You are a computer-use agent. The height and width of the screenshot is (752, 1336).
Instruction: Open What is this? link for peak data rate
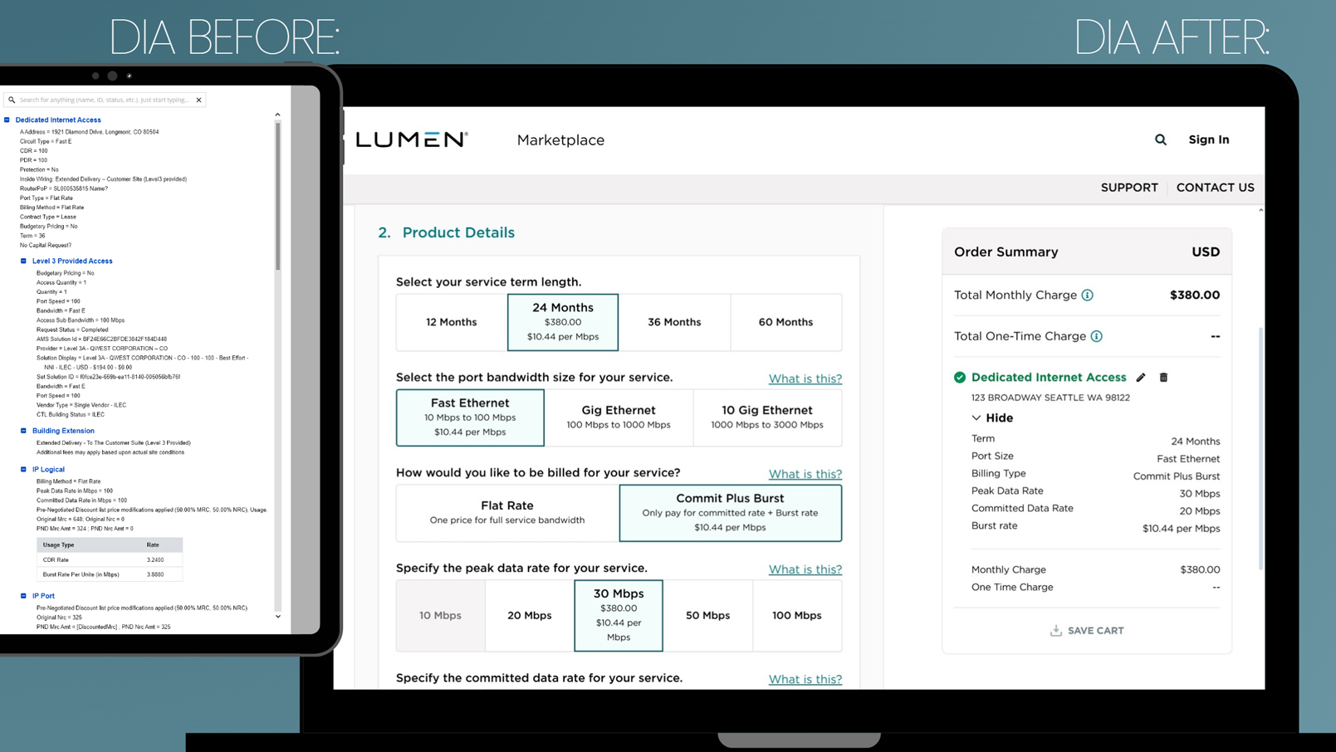[805, 569]
